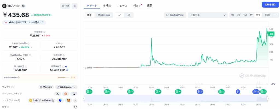The image size is (280, 109).
Task: Select the 1M time range
Action: [x=245, y=15]
